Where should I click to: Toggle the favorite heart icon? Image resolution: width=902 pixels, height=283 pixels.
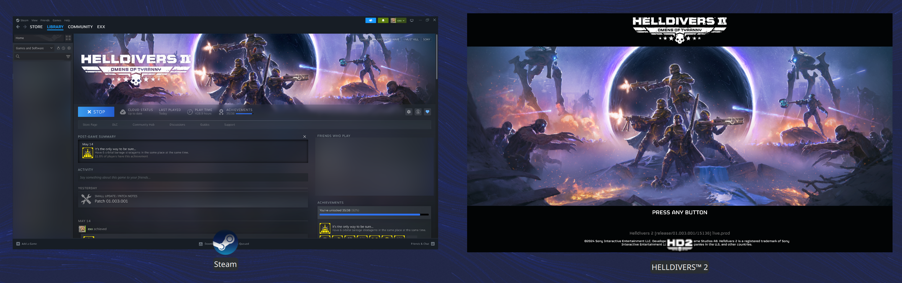[428, 112]
